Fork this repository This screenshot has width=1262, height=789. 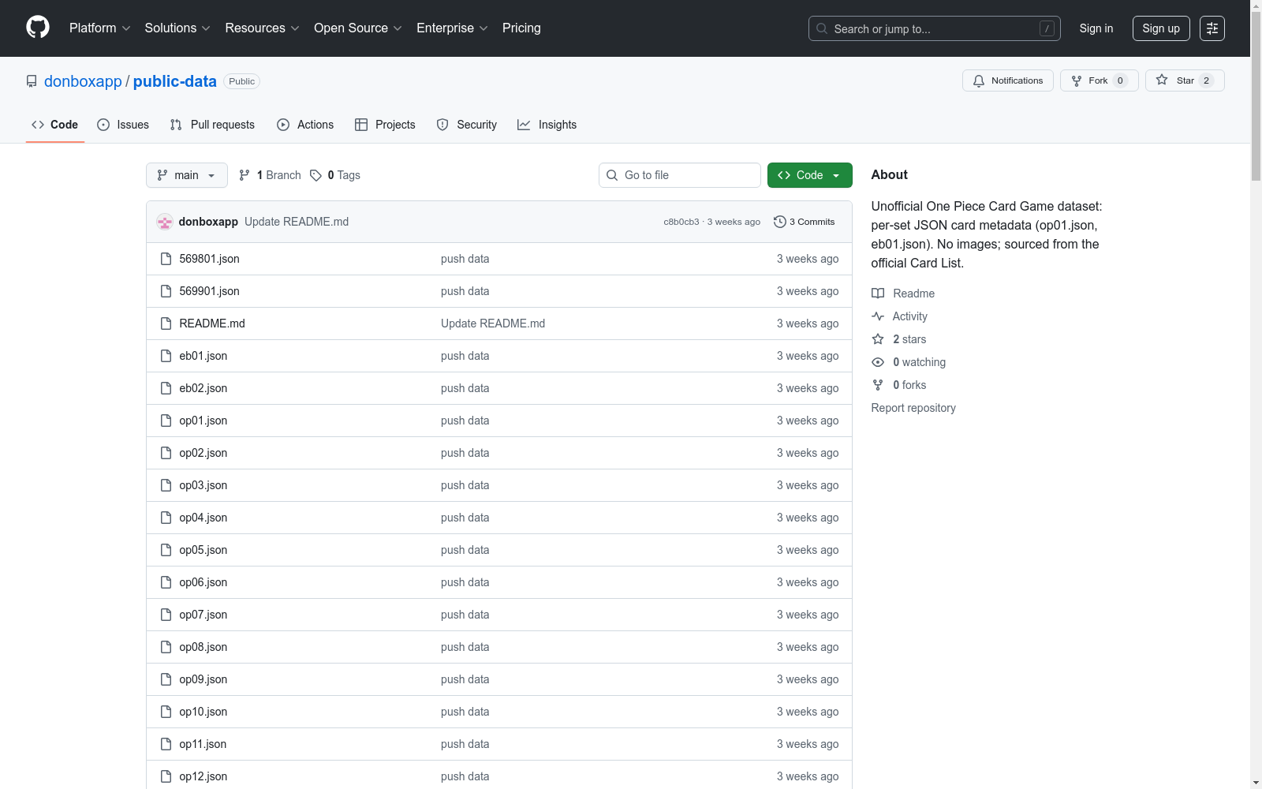pos(1099,80)
